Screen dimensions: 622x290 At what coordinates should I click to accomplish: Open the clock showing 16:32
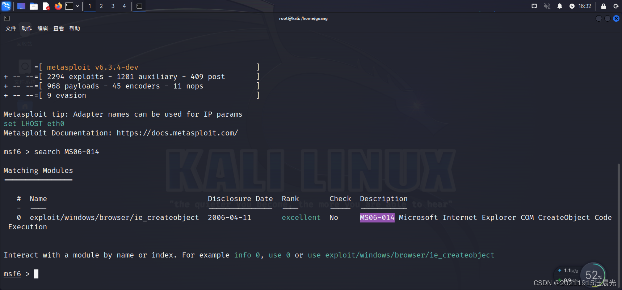585,6
